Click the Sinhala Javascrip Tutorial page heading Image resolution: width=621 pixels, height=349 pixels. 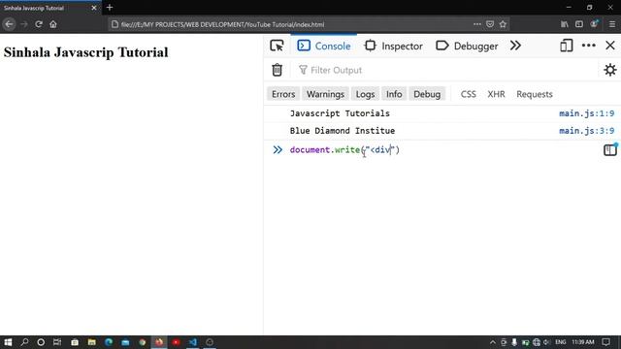click(x=86, y=52)
